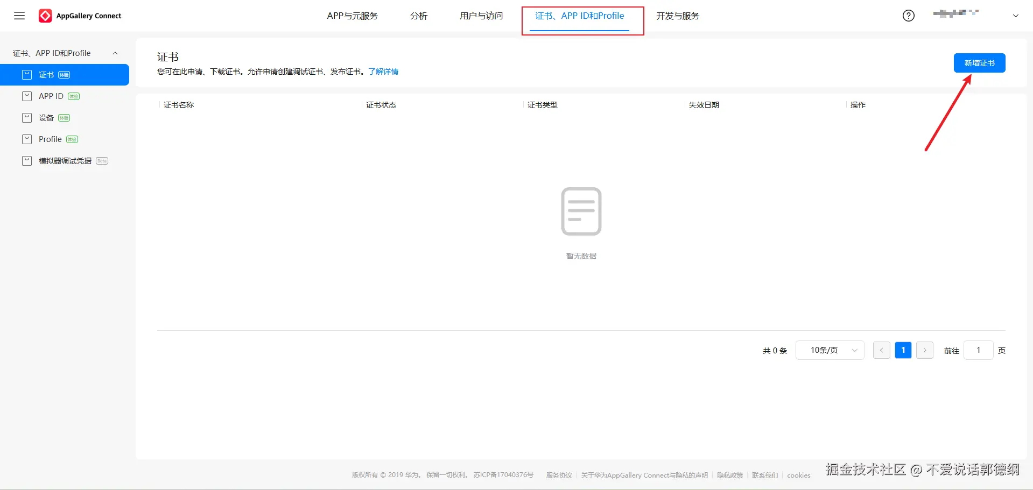Click the AppGallery Connect logo
Image resolution: width=1033 pixels, height=490 pixels.
[80, 16]
